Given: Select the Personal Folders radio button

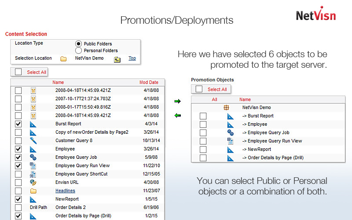Looking at the screenshot, I should click(x=78, y=51).
